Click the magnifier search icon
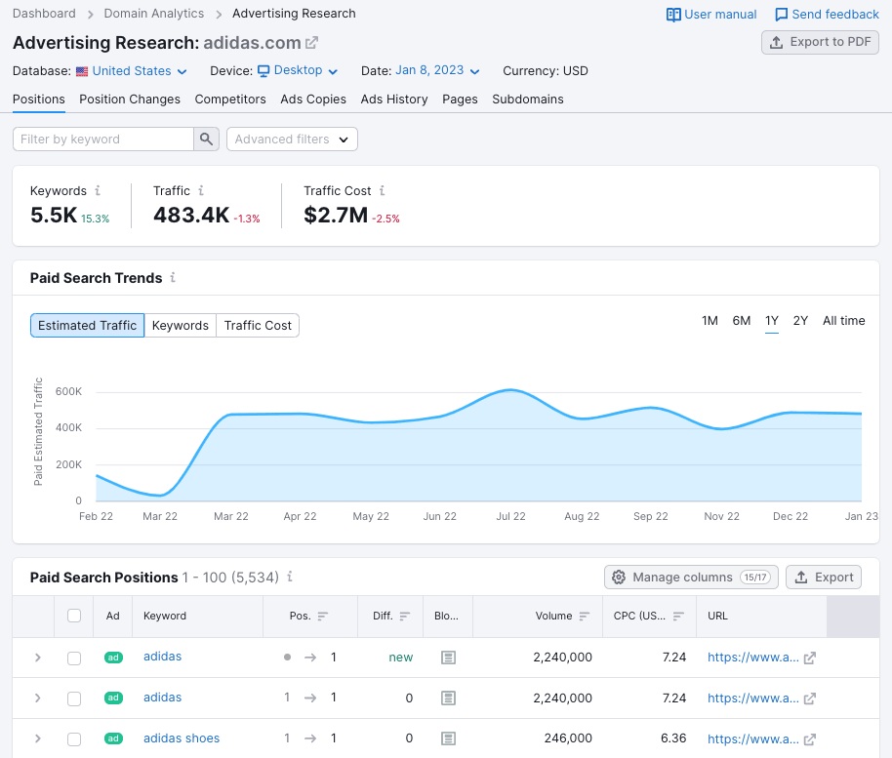Viewport: 892px width, 758px height. click(207, 139)
